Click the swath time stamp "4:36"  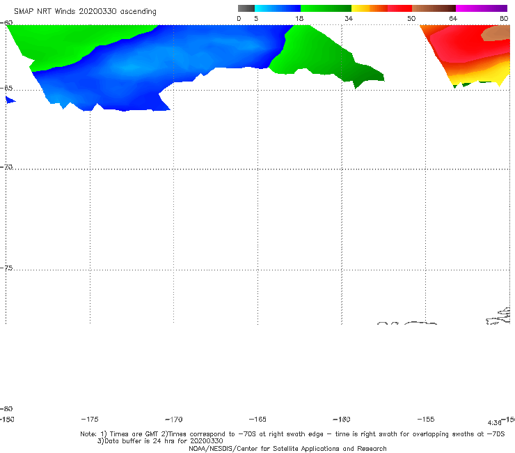point(494,423)
